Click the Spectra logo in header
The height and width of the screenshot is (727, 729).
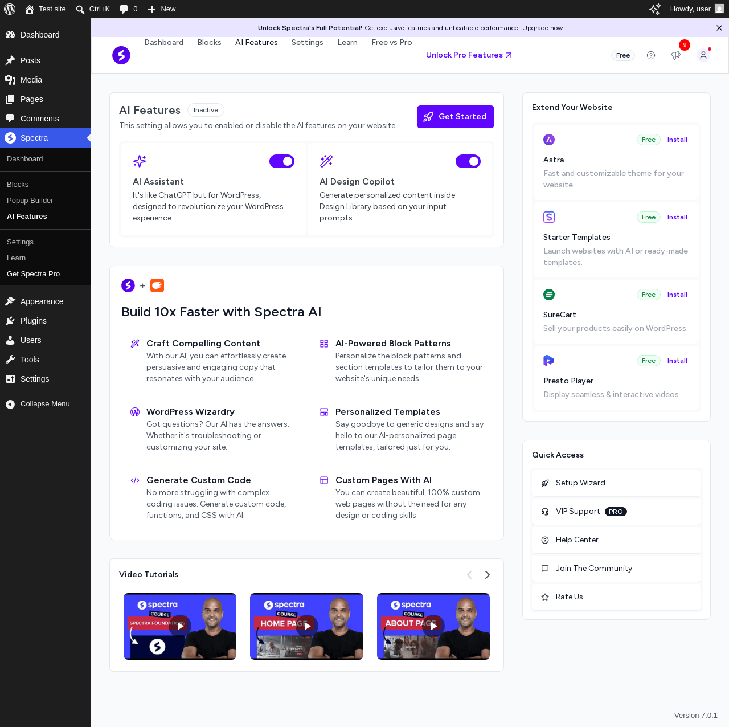[x=121, y=55]
